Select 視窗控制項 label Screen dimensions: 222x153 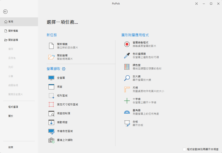point(64,113)
